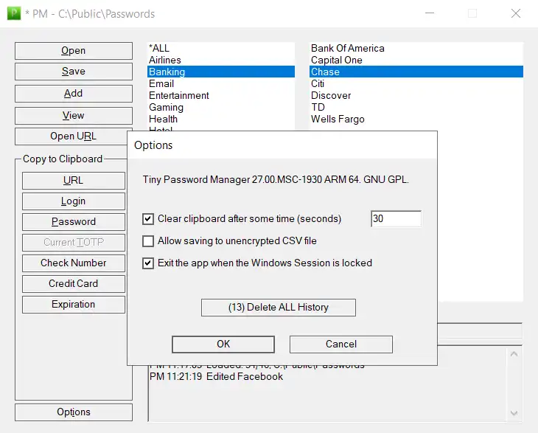Select the Discover entry

pos(416,95)
